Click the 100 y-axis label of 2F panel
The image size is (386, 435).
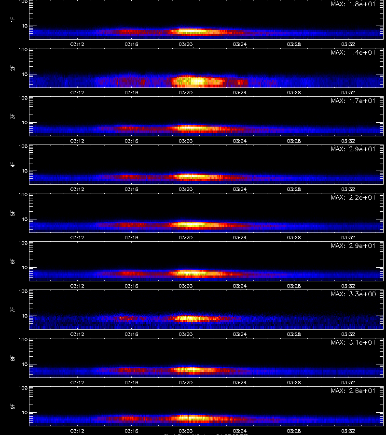pos(23,50)
